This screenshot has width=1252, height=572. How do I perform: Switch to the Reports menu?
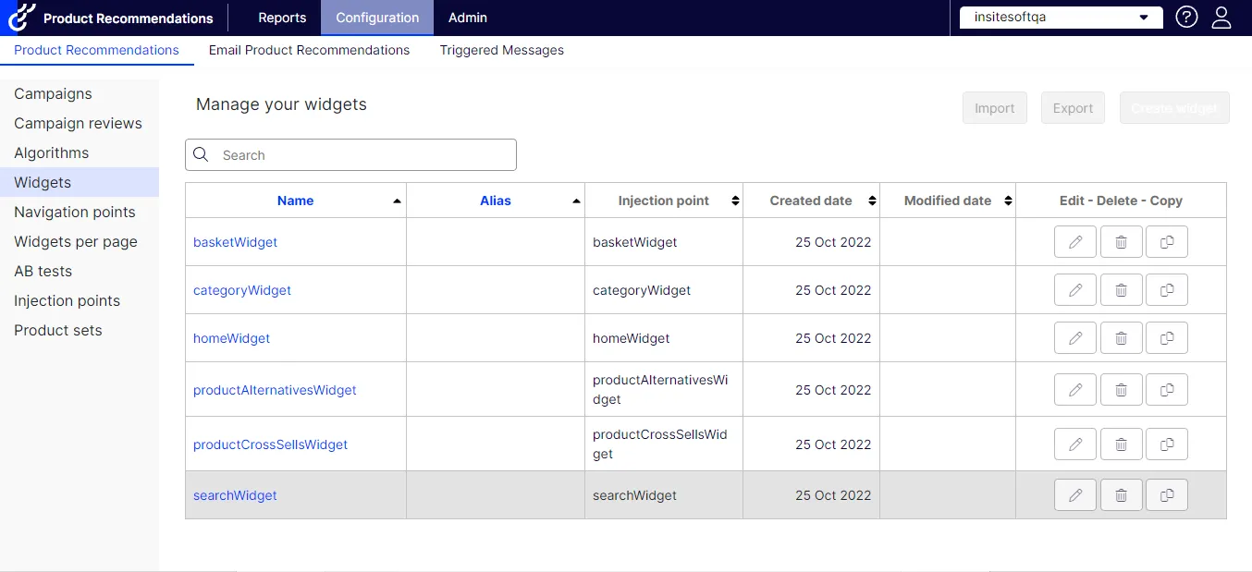coord(282,18)
